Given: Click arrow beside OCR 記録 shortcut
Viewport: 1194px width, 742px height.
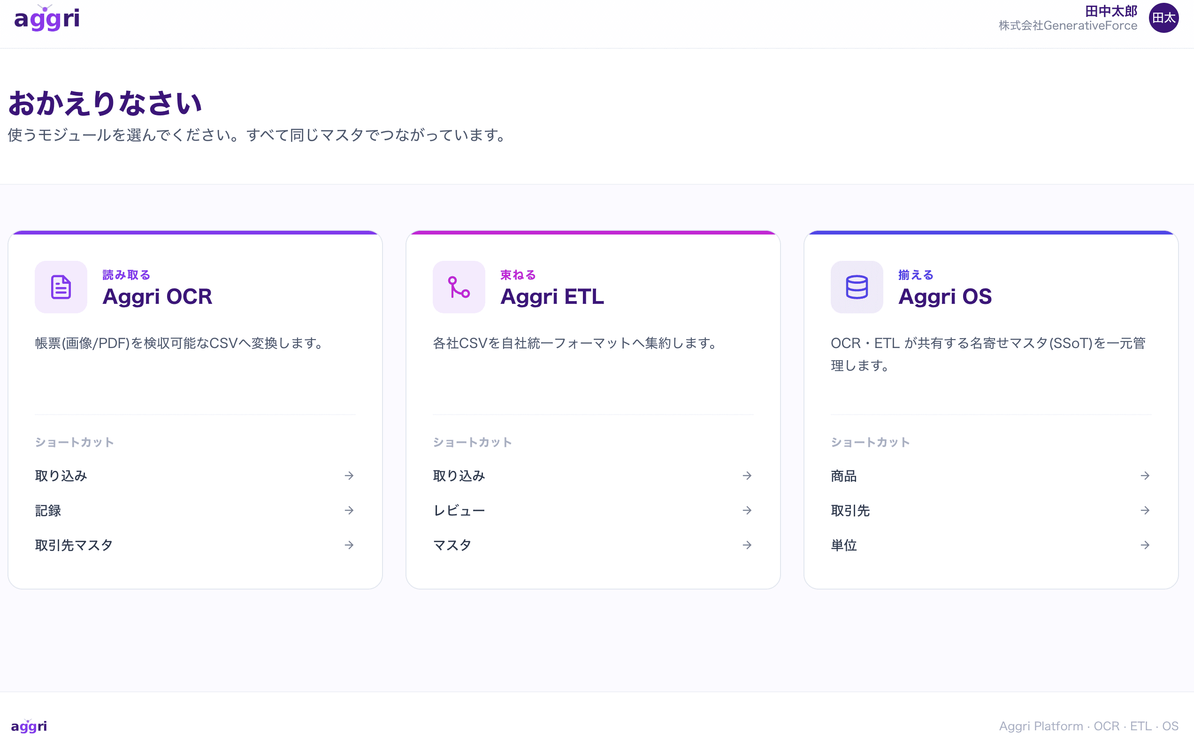Looking at the screenshot, I should point(349,510).
